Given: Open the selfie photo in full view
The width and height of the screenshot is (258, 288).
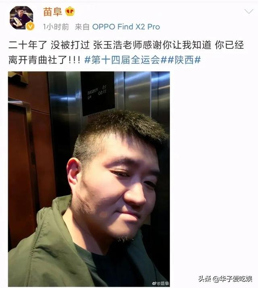Looking at the screenshot, I should 89,179.
